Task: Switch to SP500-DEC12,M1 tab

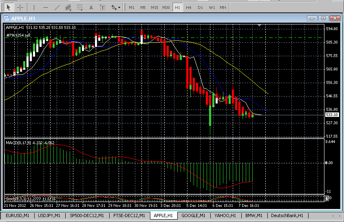Action: click(87, 215)
